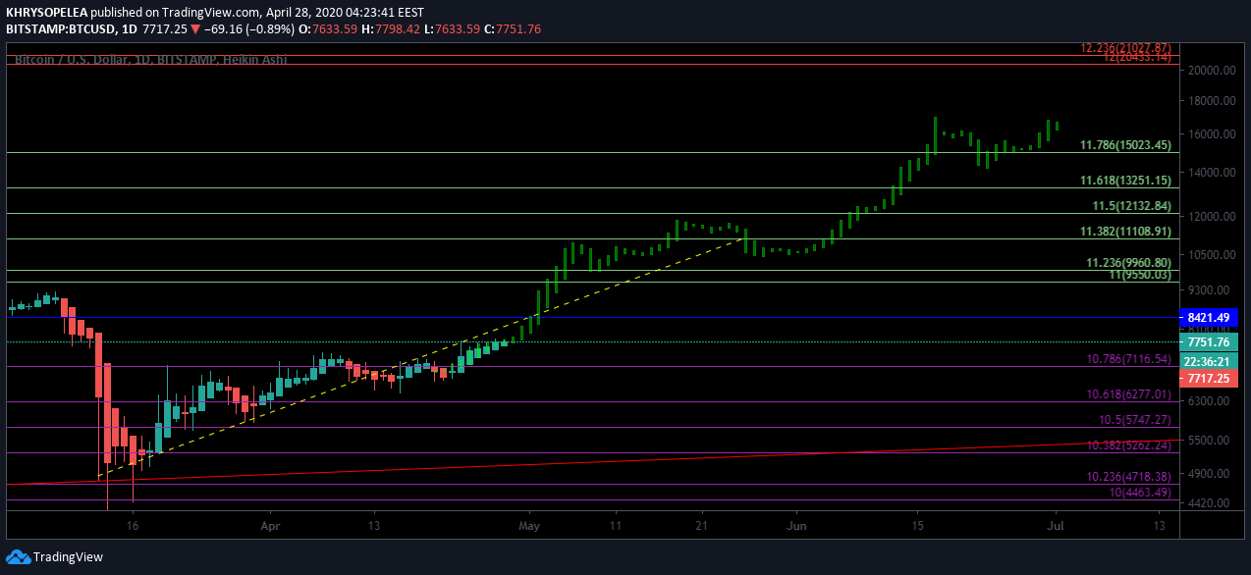The height and width of the screenshot is (575, 1251).
Task: Click 10500.00 on the price axis
Action: point(1210,255)
